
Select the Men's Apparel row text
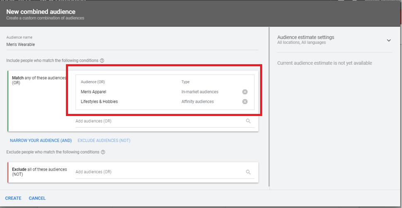point(94,92)
